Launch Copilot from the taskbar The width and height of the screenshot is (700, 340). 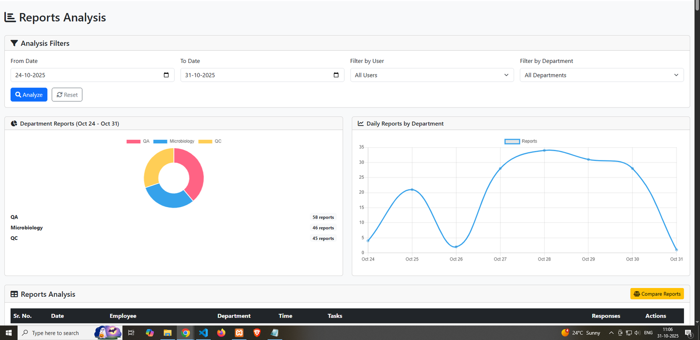(150, 333)
